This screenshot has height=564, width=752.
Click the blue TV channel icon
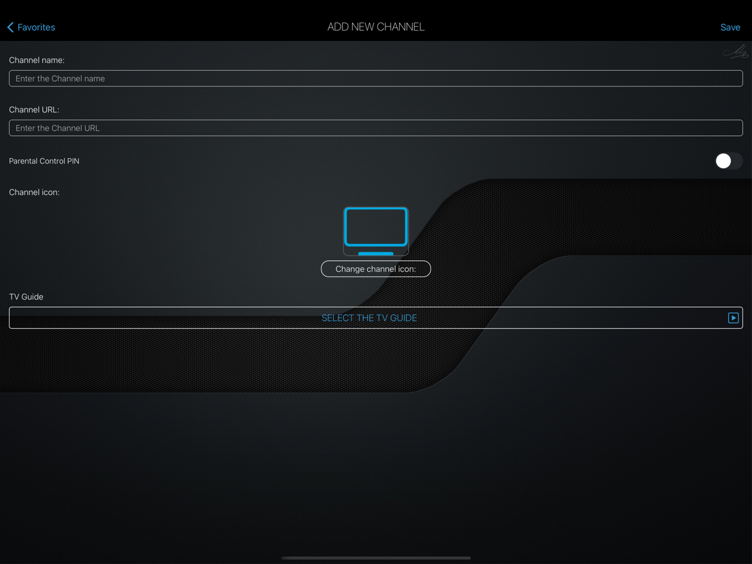pos(375,231)
